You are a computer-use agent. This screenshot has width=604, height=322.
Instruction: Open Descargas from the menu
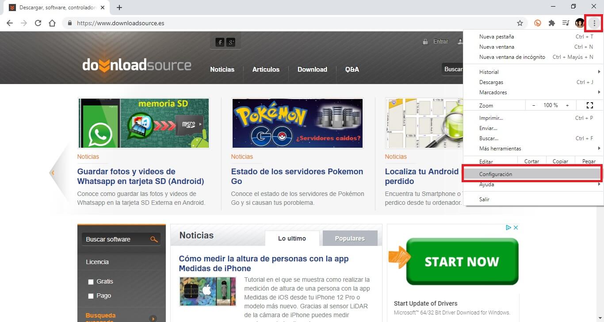tap(533, 82)
